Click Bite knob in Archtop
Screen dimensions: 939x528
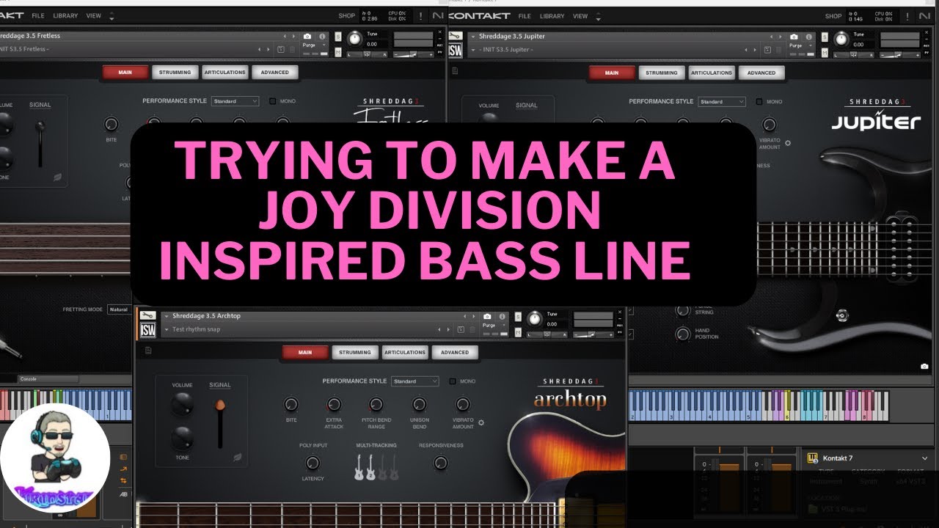click(291, 404)
